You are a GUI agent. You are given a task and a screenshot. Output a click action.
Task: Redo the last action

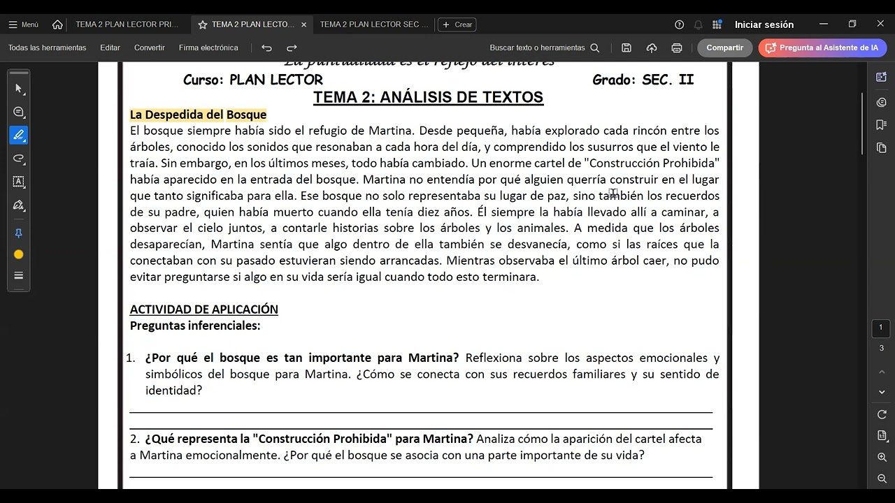[292, 48]
